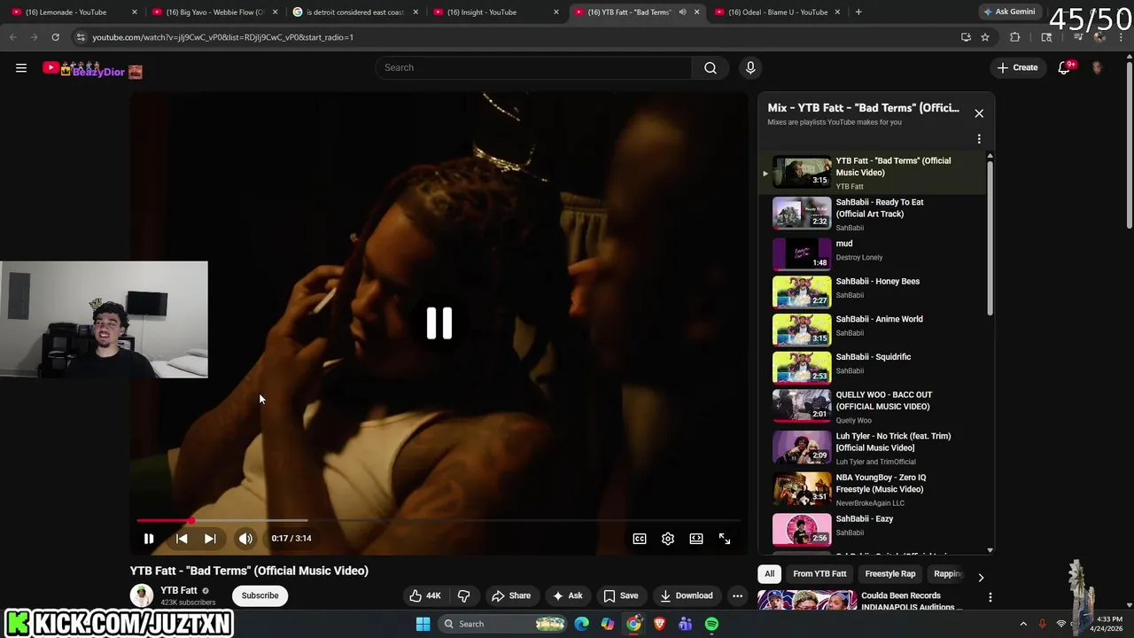
Task: Close the Mix playlist panel
Action: click(979, 113)
